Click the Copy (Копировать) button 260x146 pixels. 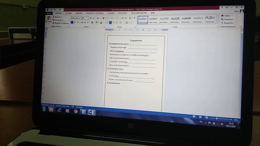pyautogui.click(x=58, y=20)
